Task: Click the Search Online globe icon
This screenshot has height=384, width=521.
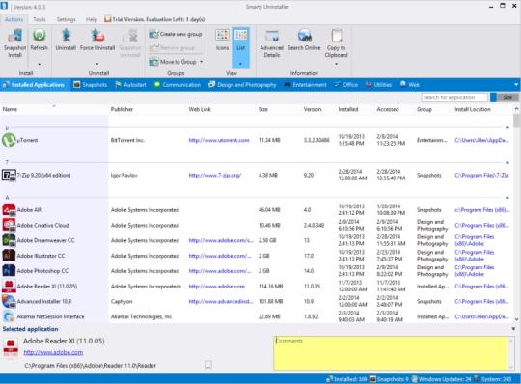Action: 304,36
